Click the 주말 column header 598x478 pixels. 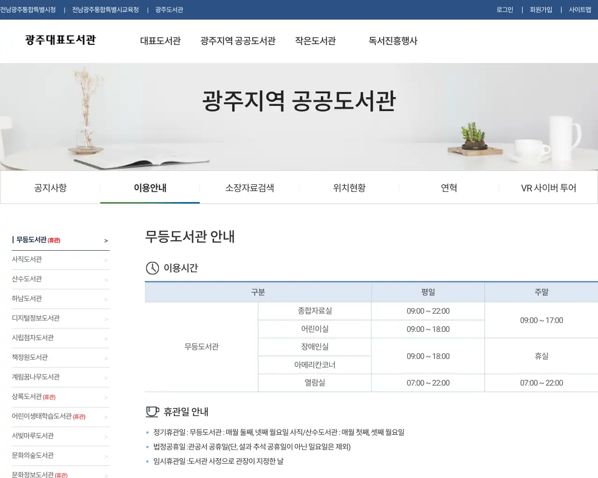(541, 292)
